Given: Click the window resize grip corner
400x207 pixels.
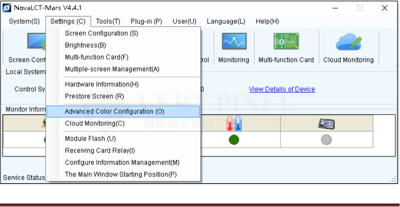Looking at the screenshot, I should [393, 179].
